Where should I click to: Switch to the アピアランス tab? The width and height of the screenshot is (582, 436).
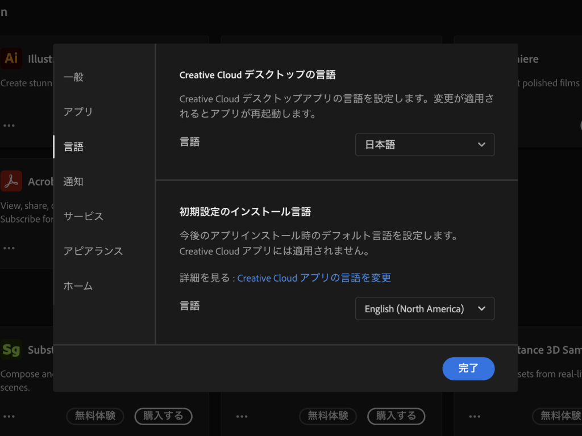click(x=93, y=251)
